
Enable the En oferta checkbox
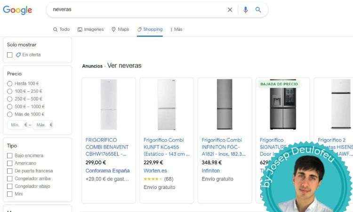pos(10,55)
